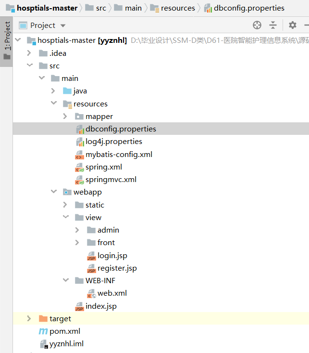Expand the target folder
This screenshot has width=309, height=353.
tap(29, 319)
